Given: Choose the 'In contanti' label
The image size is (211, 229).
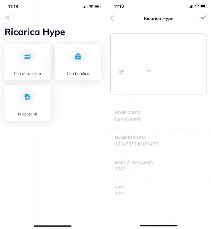Looking at the screenshot, I should pos(27,114).
